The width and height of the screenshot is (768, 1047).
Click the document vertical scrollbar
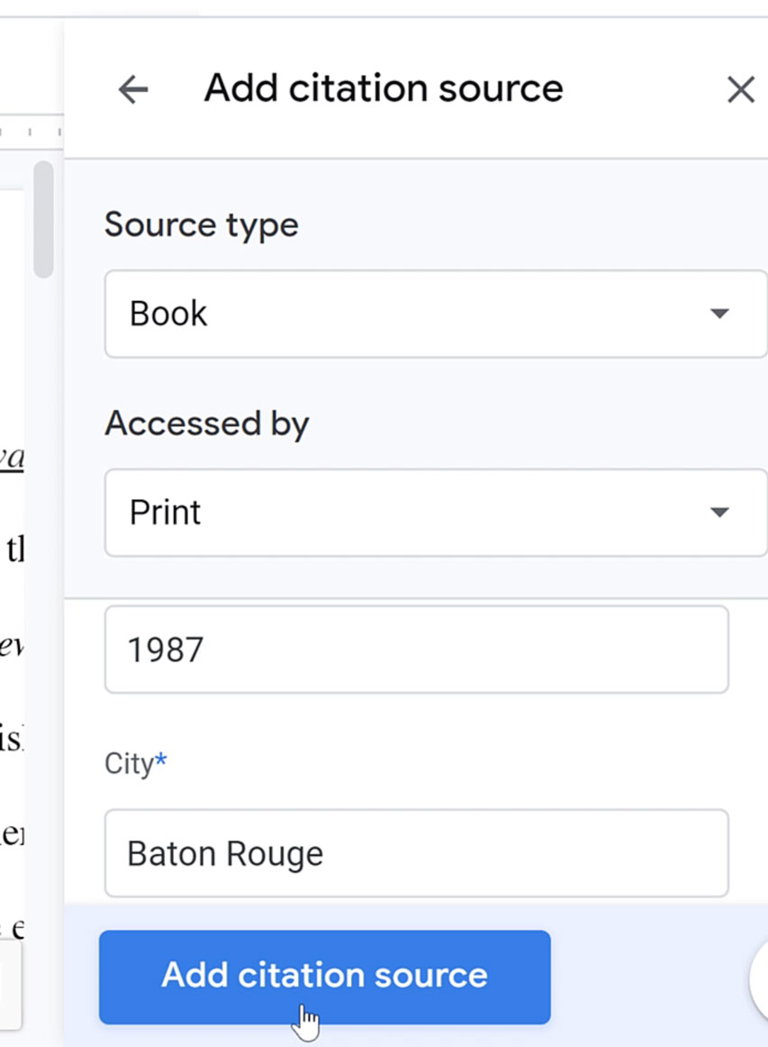click(x=42, y=216)
